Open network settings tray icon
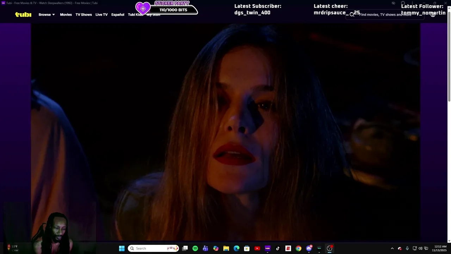 coord(415,248)
